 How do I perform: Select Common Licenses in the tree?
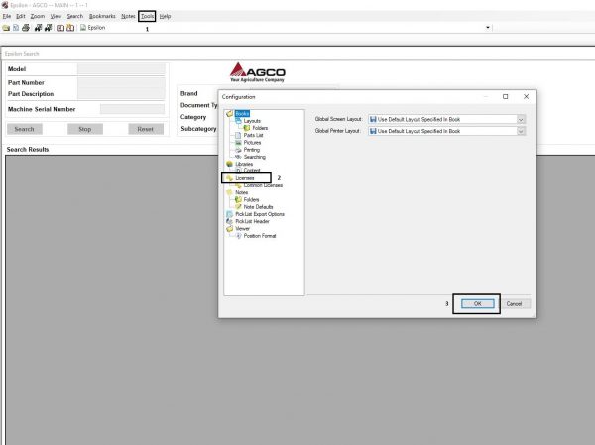[263, 185]
